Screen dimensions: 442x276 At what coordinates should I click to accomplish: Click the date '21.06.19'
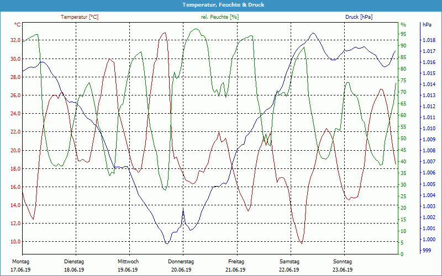[235, 270]
